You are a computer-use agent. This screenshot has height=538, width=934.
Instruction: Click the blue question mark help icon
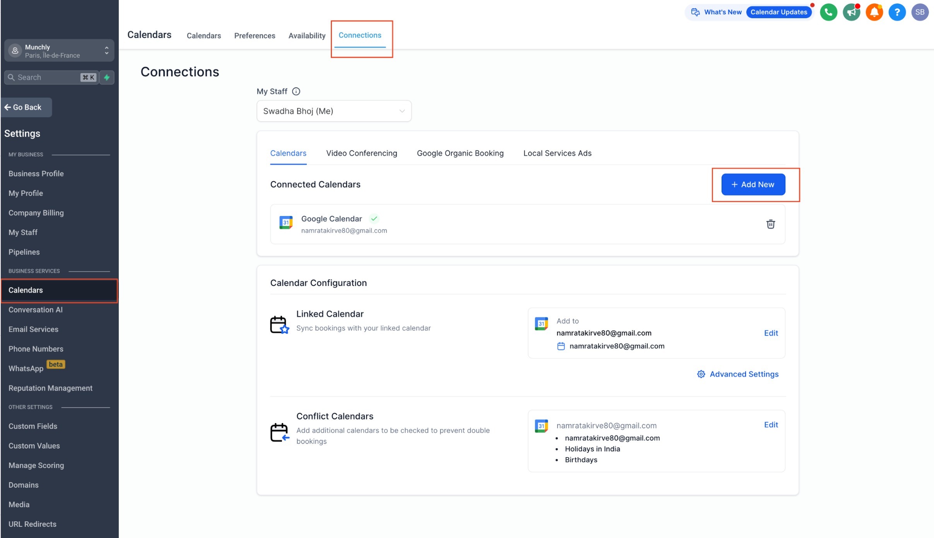tap(897, 12)
